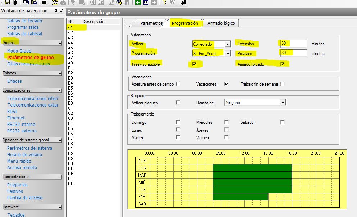The height and width of the screenshot is (217, 357).
Task: Click the blue list view toolbar icon
Action: (146, 2)
